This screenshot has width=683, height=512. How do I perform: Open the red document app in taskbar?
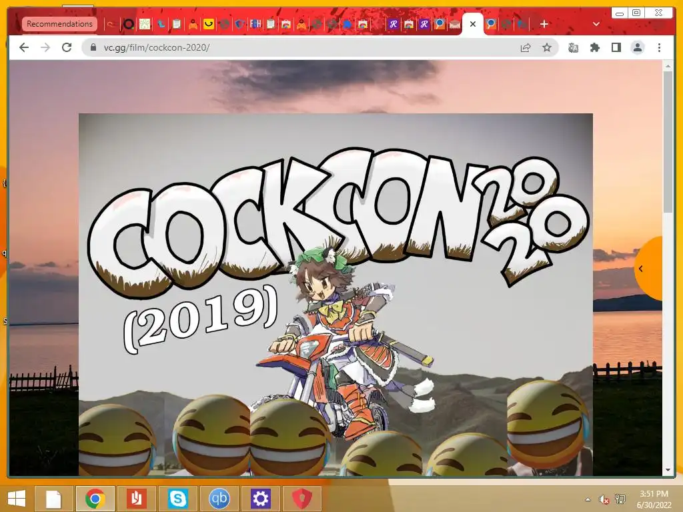point(136,499)
